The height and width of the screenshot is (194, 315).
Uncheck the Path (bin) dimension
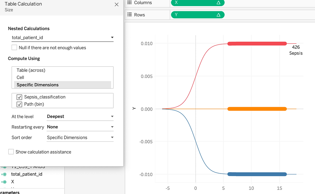click(19, 105)
